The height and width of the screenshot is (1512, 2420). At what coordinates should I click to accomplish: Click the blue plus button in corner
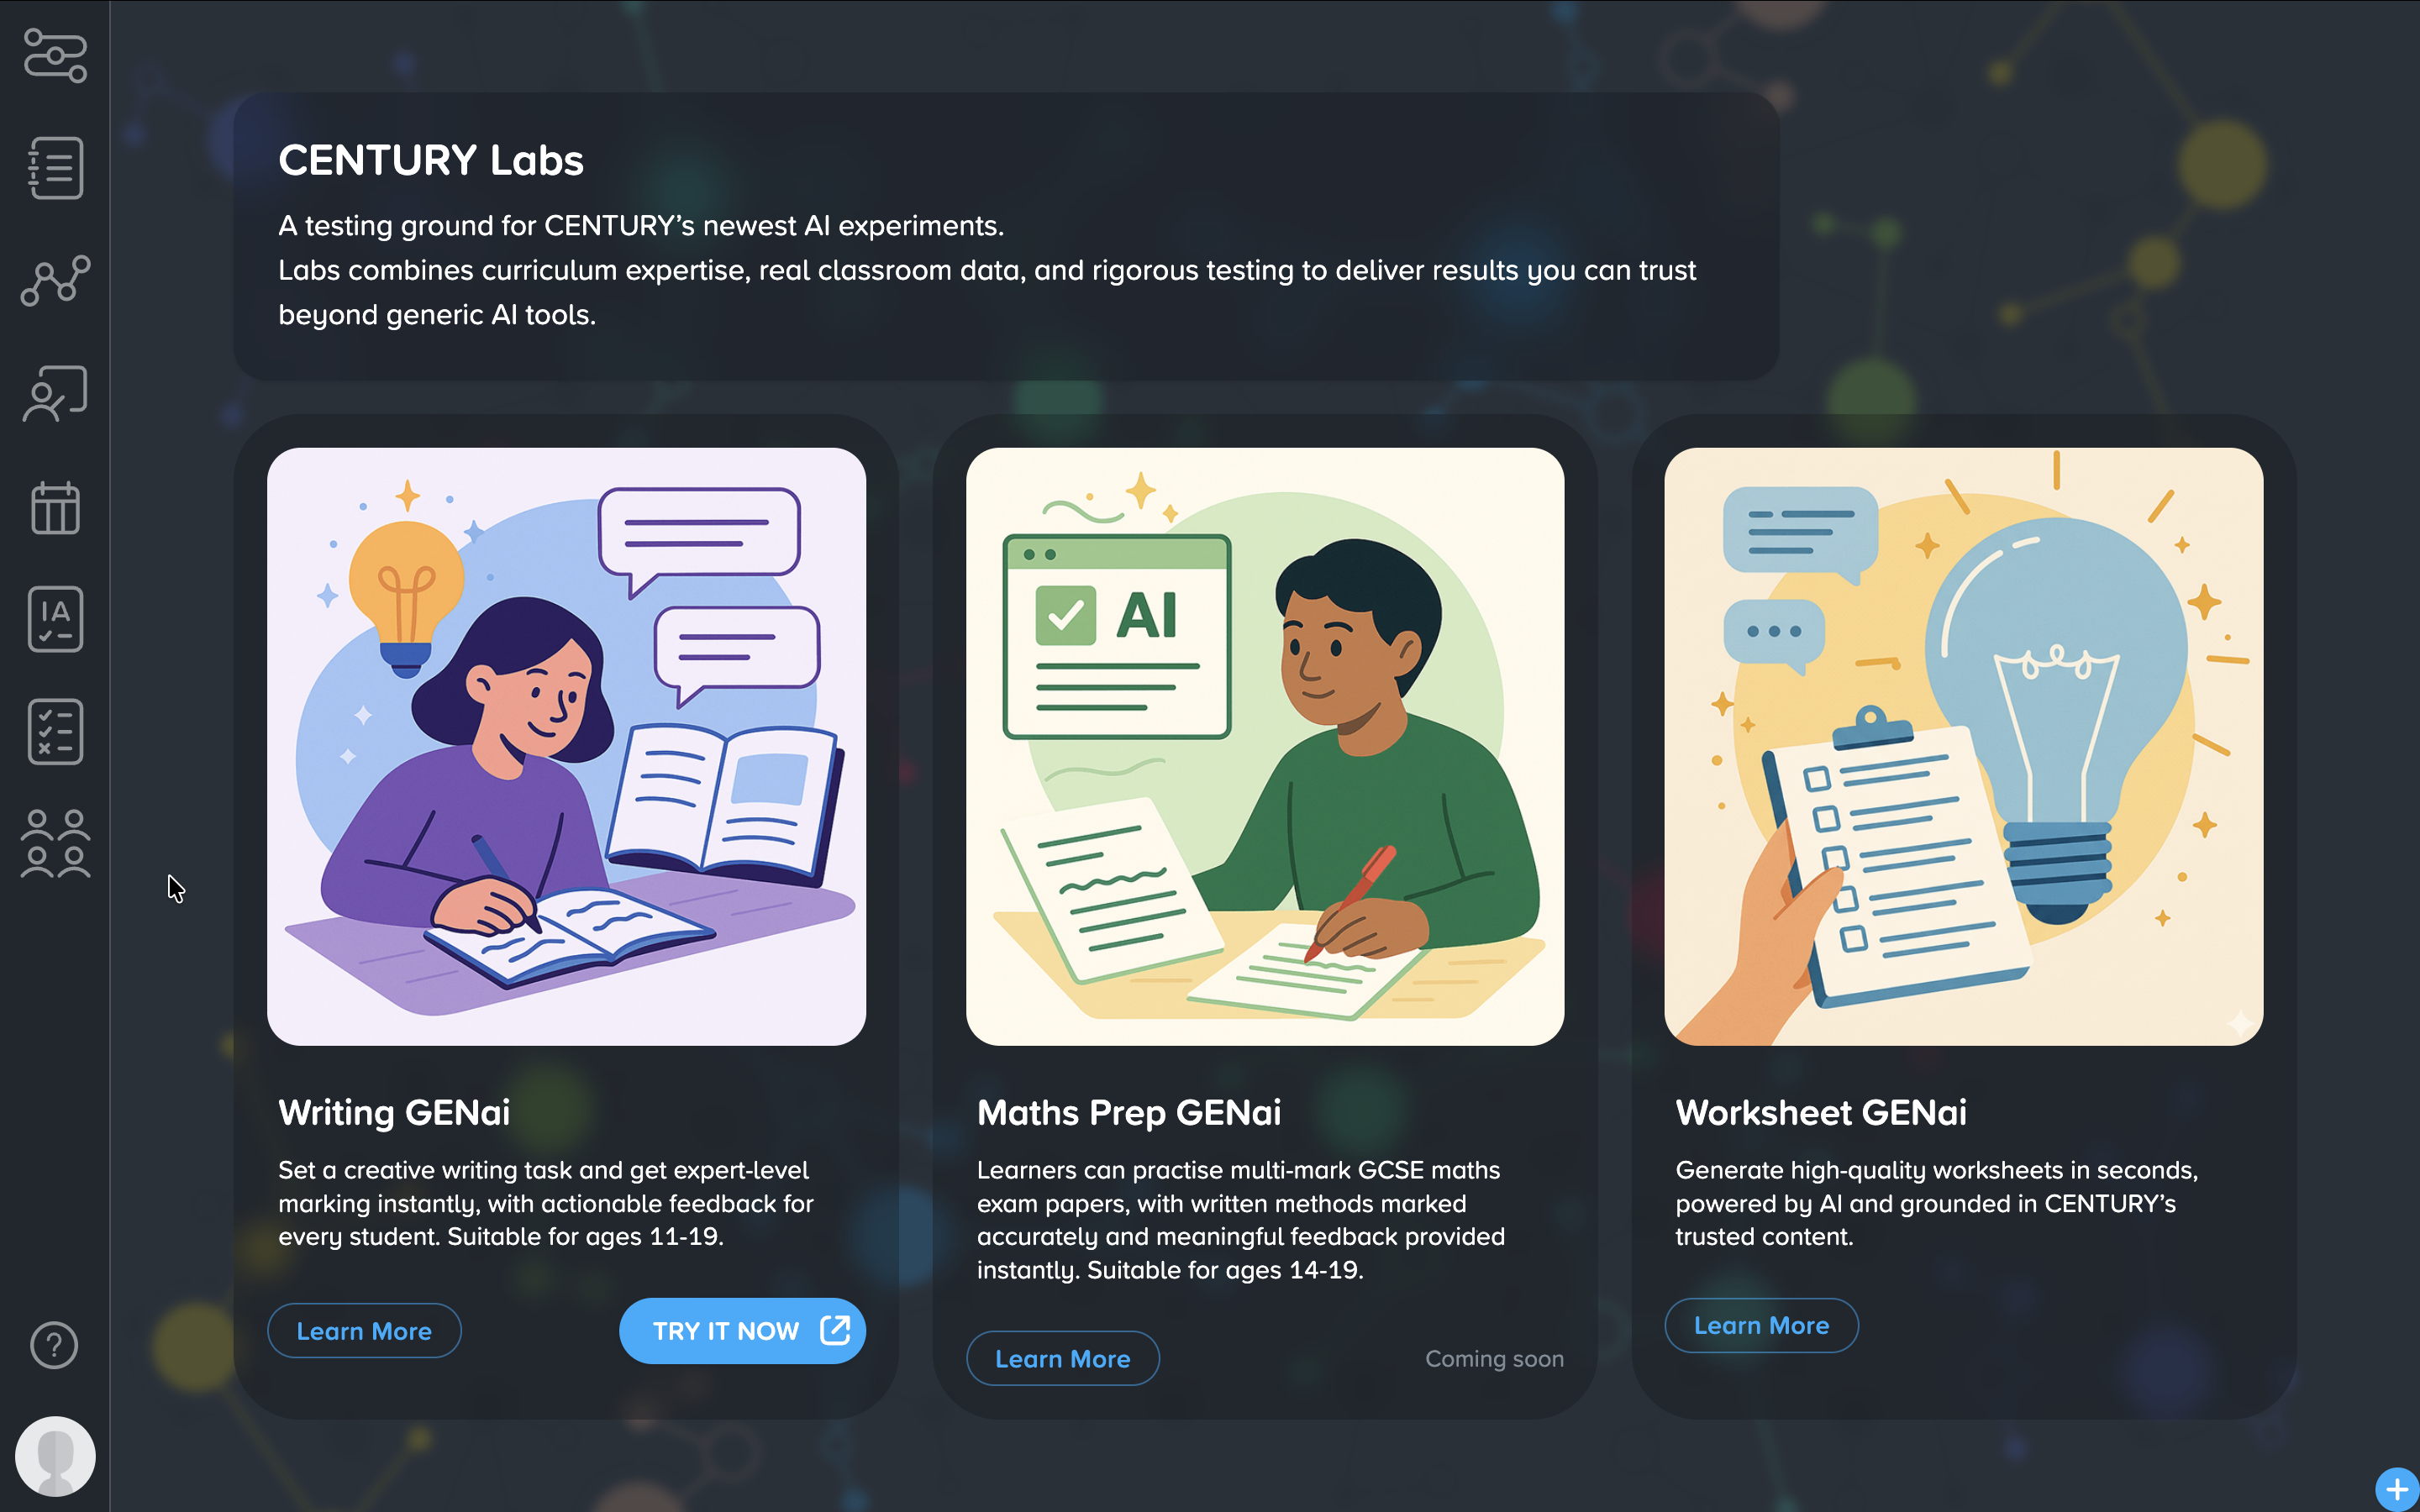pyautogui.click(x=2397, y=1490)
